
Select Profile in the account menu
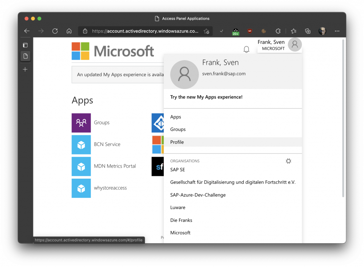[x=177, y=142]
